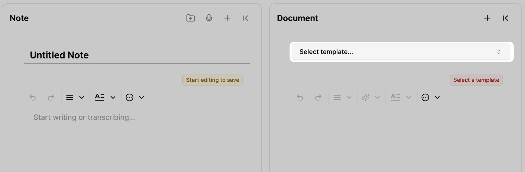Expand text format chevron in Document toolbar
The image size is (525, 172).
409,97
